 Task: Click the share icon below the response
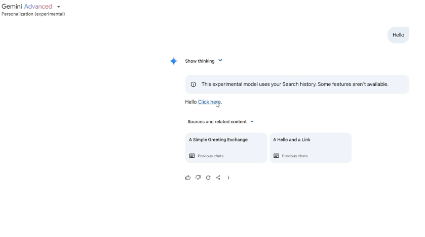point(218,178)
